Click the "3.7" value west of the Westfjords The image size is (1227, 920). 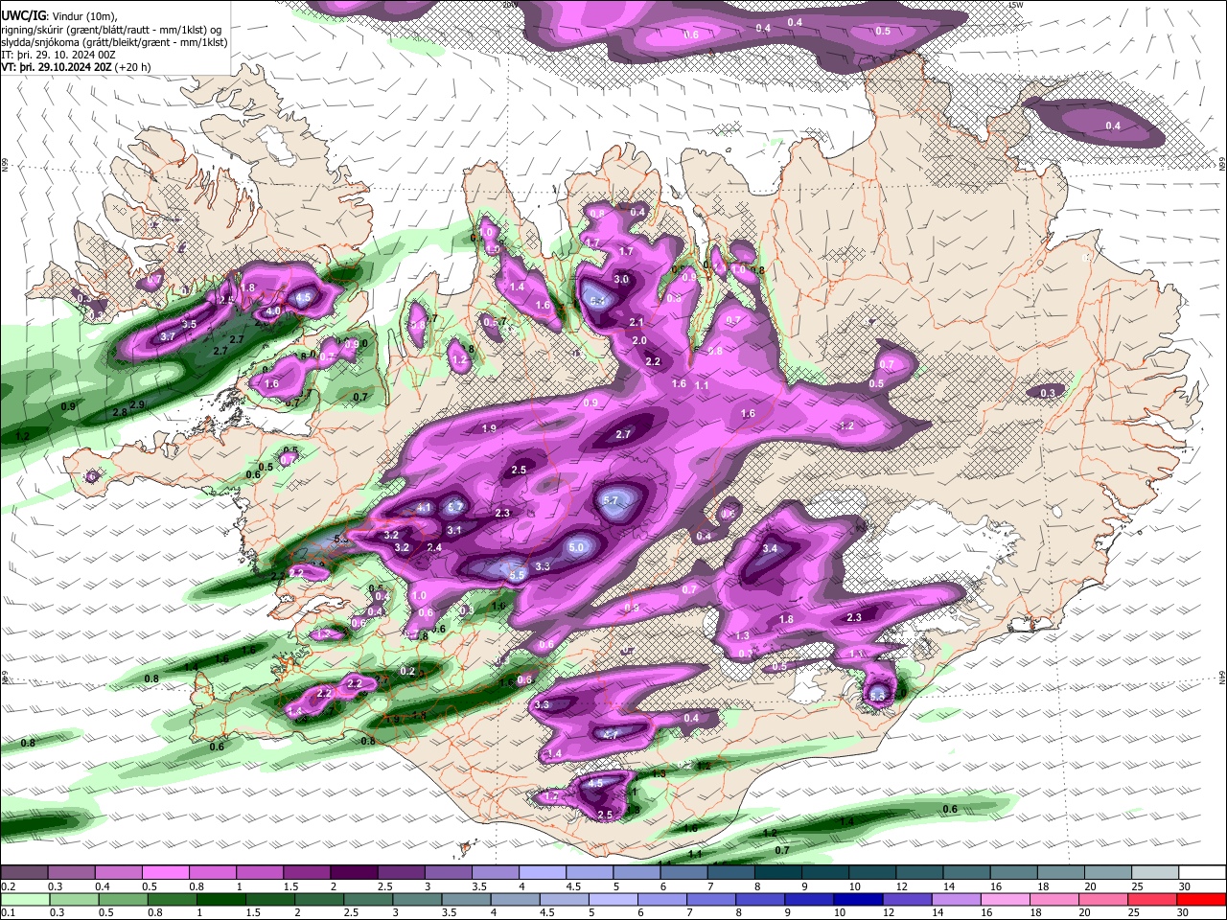(x=168, y=336)
